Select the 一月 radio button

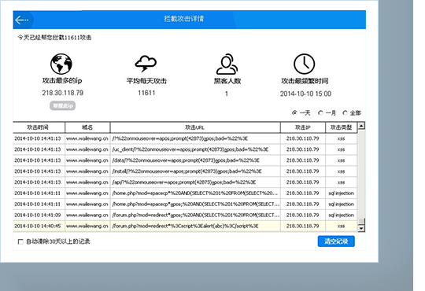[320, 112]
